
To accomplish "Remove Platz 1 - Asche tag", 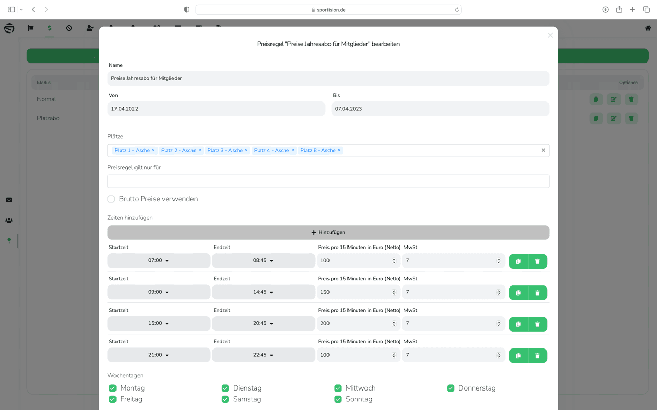I will click(x=153, y=150).
